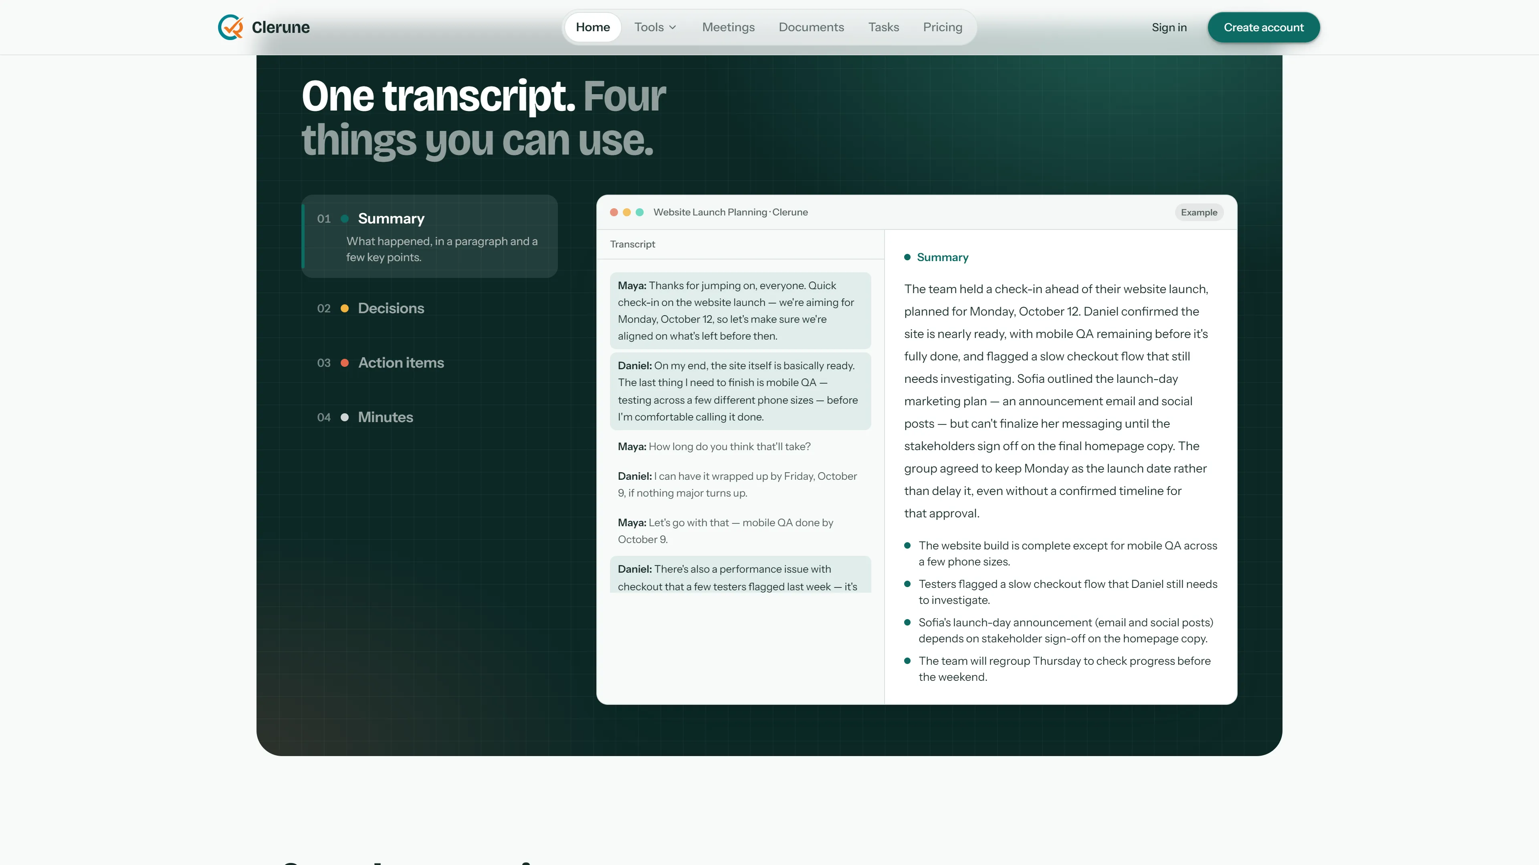Click the teal dot beside Summary tab

(x=345, y=219)
